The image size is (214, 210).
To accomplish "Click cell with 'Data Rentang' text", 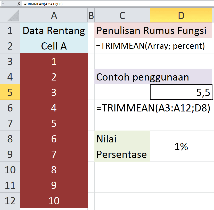I will 54,30.
